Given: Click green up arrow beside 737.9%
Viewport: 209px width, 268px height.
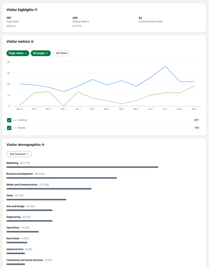Looking at the screenshot, I should (73, 26).
